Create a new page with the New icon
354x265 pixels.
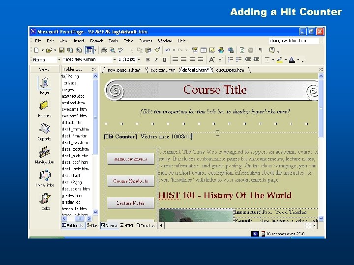(x=36, y=50)
